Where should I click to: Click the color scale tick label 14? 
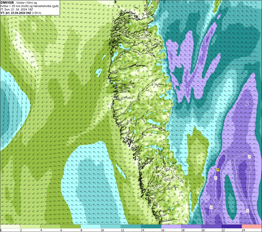(143, 230)
